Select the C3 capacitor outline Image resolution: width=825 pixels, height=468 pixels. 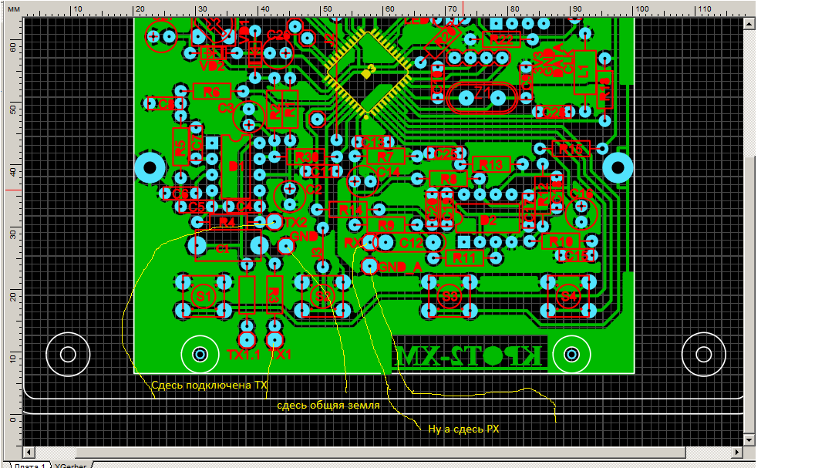(248, 116)
